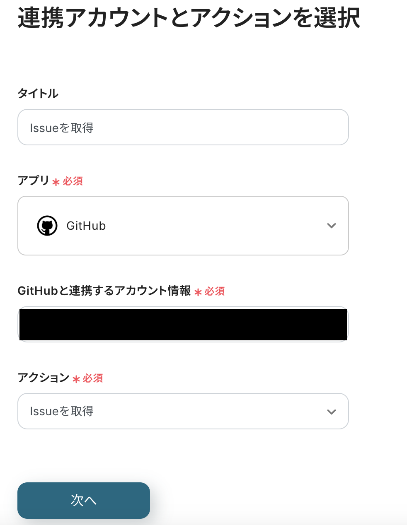The image size is (407, 525).
Task: Expand the アプリ dropdown chevron arrow
Action: [x=331, y=226]
